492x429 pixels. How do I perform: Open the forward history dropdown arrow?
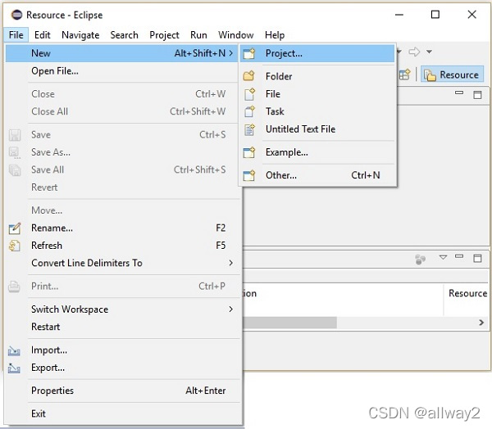tap(429, 52)
